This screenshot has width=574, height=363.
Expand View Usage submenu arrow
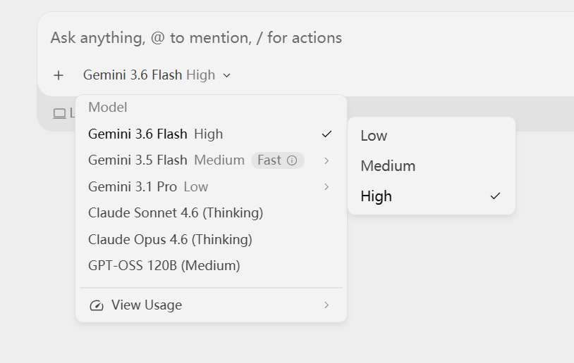[326, 305]
